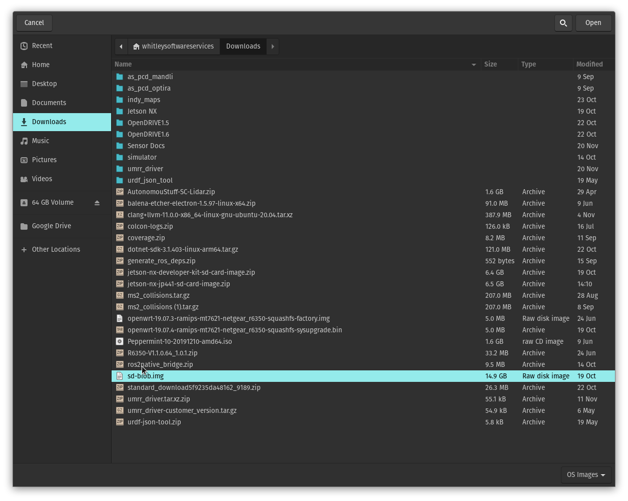628x501 pixels.
Task: Select the Downloads path bar segment
Action: tap(243, 47)
